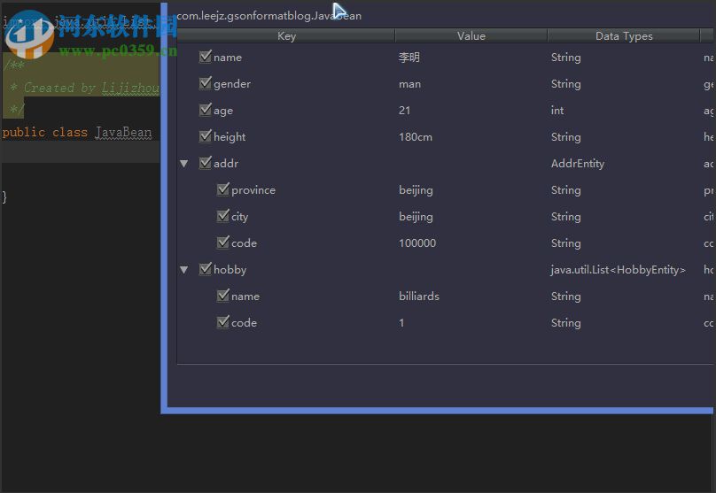This screenshot has width=716, height=493.
Task: Click the String type of billiards row
Action: click(565, 297)
